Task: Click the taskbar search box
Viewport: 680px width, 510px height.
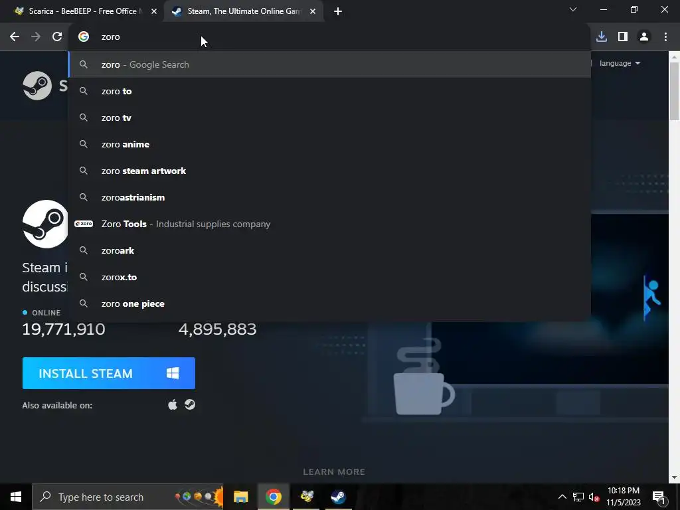Action: click(x=127, y=497)
